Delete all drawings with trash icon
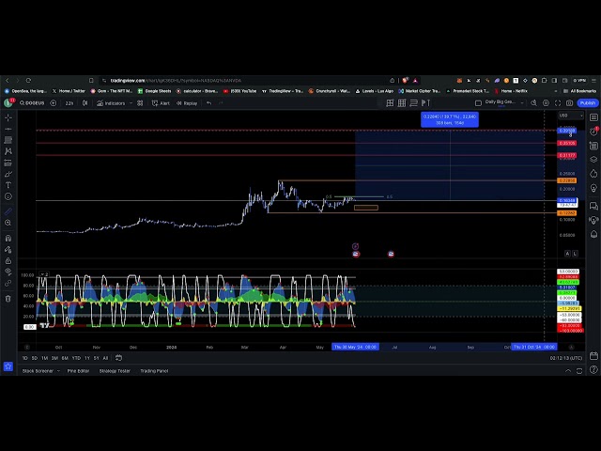The height and width of the screenshot is (451, 601). click(8, 299)
